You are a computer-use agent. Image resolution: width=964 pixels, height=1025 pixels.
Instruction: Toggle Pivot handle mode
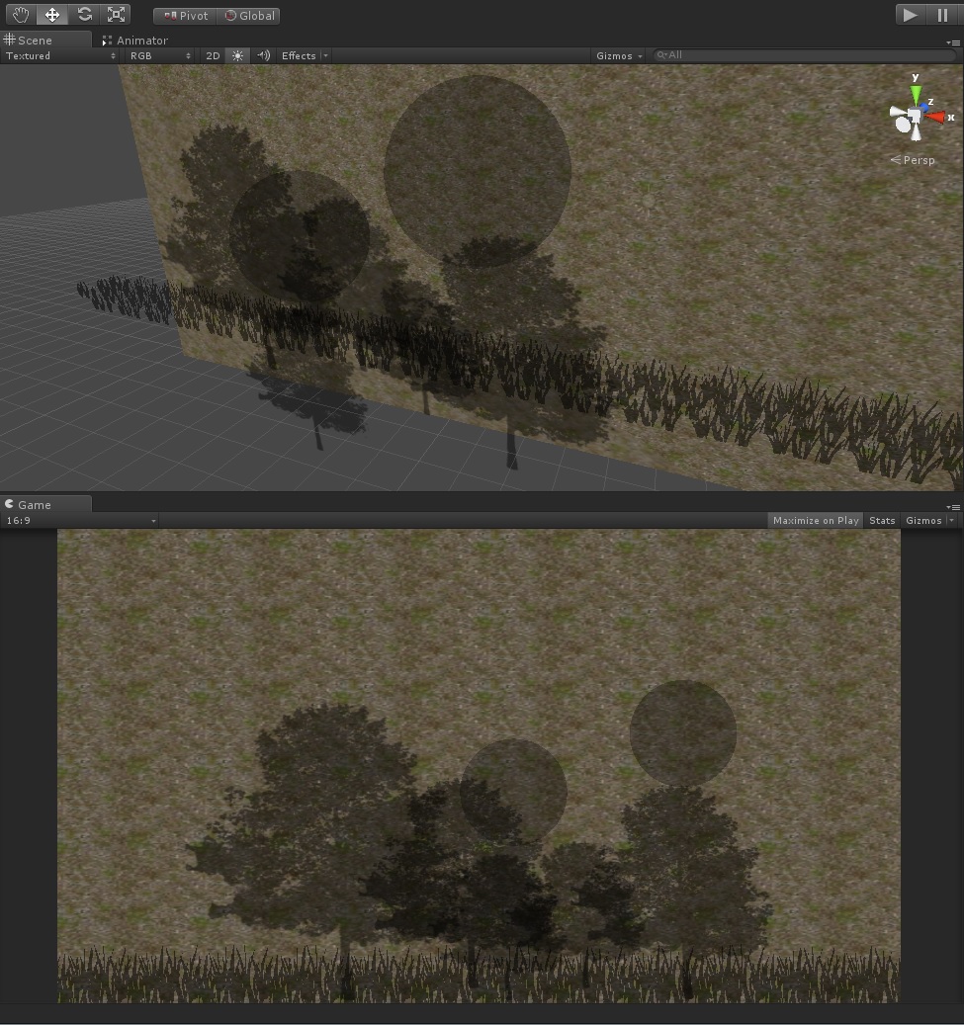(184, 16)
